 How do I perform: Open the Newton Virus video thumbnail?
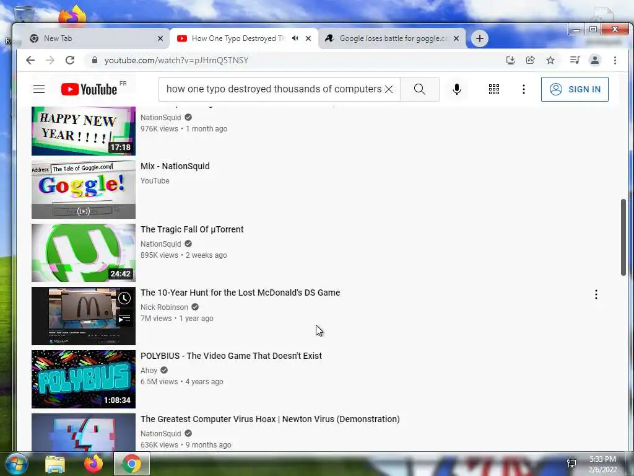84,432
